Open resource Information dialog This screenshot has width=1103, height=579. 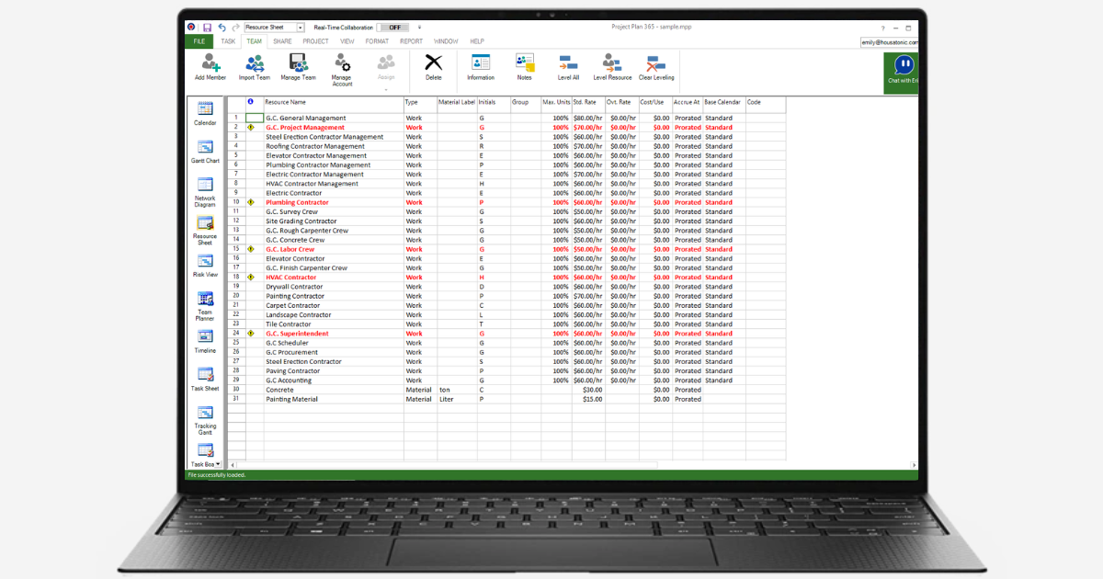coord(481,62)
